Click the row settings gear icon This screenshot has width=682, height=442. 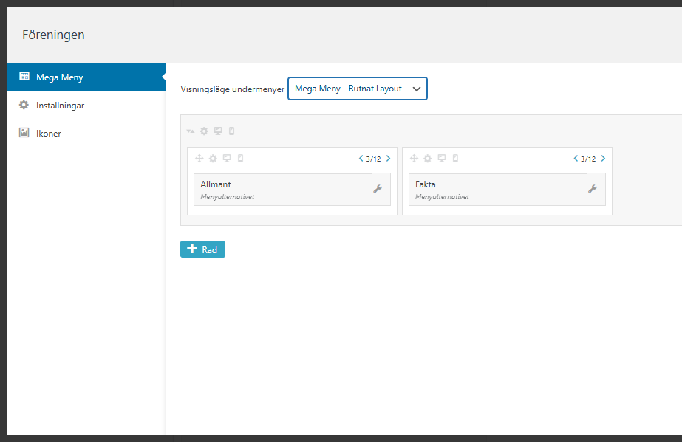pos(204,131)
